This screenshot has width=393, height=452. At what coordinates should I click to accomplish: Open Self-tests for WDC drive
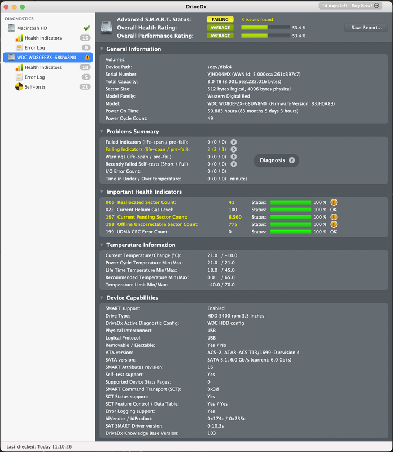coord(48,87)
